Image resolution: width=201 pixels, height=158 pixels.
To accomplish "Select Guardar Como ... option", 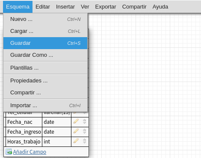I will click(x=45, y=55).
